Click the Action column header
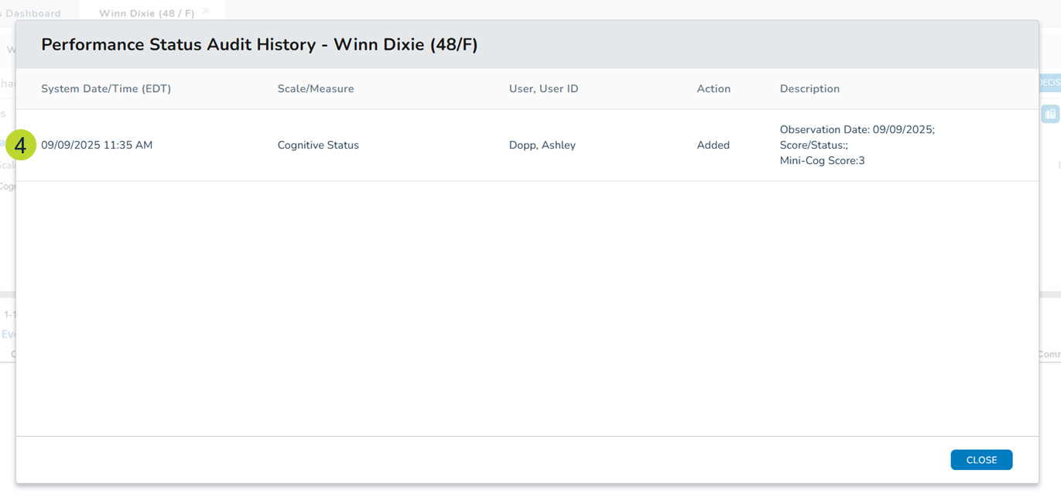This screenshot has width=1061, height=501. (x=714, y=89)
